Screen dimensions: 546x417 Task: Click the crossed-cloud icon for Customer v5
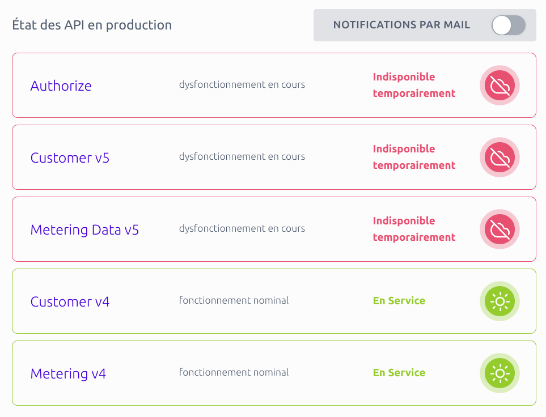tap(500, 157)
